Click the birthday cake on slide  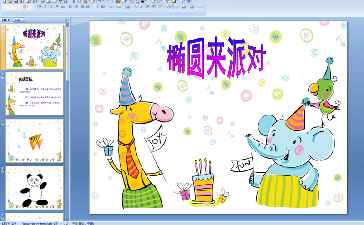coord(203,182)
